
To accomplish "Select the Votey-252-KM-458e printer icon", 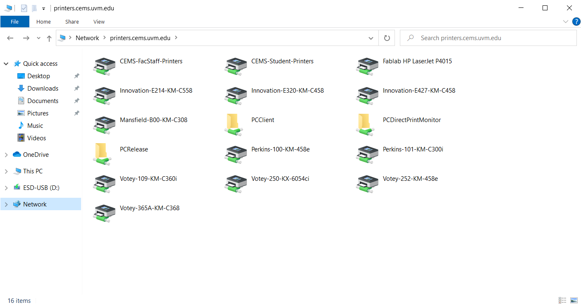I will pyautogui.click(x=367, y=184).
